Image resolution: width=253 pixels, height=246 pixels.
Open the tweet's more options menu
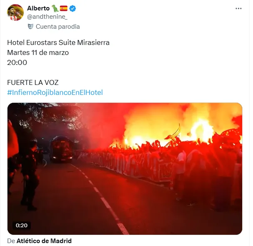point(238,8)
